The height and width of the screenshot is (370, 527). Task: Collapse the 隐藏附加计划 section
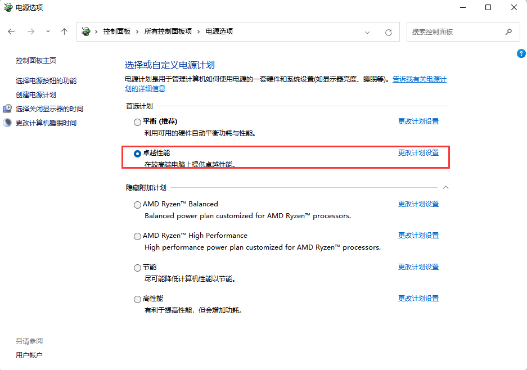tap(445, 187)
